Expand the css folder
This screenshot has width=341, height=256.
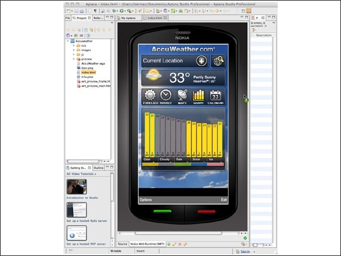pyautogui.click(x=74, y=45)
